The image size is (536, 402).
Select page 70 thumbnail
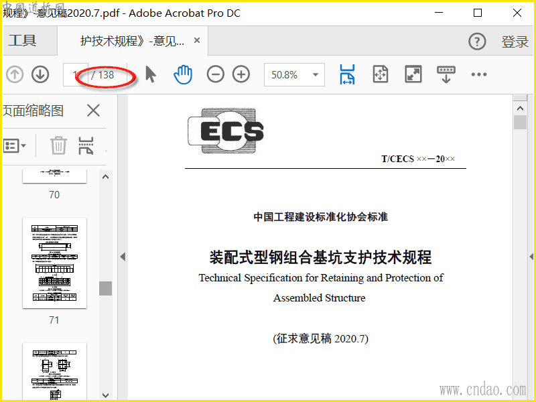coord(55,176)
